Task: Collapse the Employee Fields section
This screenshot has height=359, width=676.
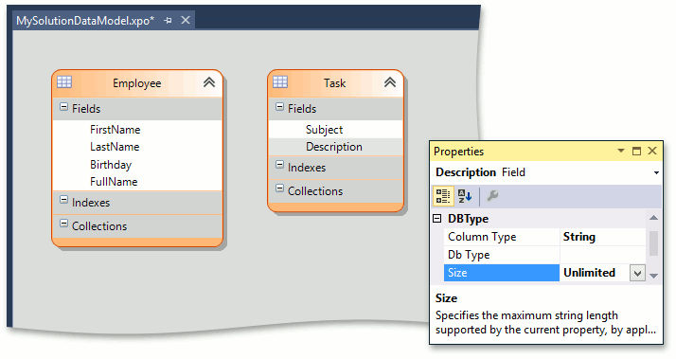Action: click(63, 107)
